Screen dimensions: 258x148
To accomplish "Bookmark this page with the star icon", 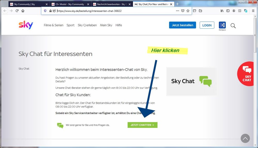I will click(x=188, y=11).
